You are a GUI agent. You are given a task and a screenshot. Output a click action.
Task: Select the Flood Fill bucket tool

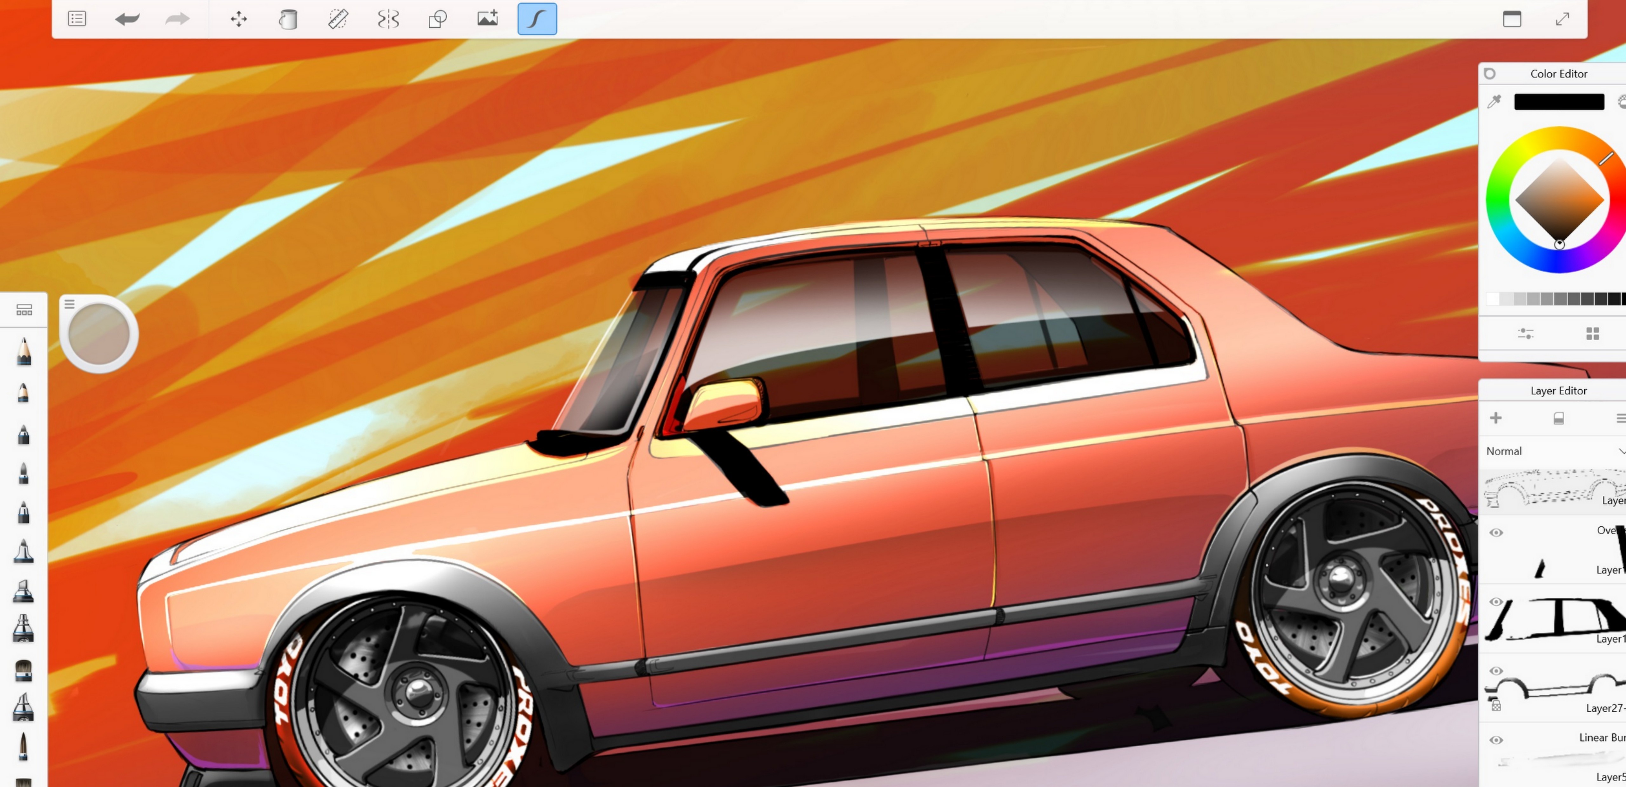(288, 19)
